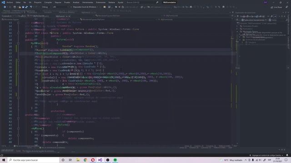Open Cortana circle icon on taskbar
Image resolution: width=291 pixels, height=163 pixels.
point(63,160)
